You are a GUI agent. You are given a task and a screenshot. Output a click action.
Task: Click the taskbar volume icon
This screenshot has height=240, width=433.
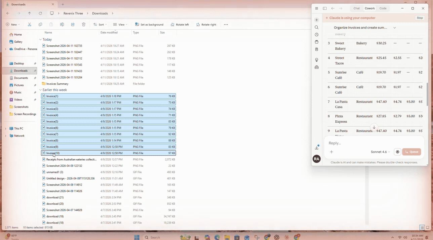click(x=405, y=238)
